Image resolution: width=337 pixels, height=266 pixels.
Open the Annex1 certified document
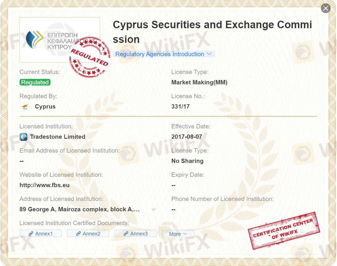pyautogui.click(x=41, y=233)
